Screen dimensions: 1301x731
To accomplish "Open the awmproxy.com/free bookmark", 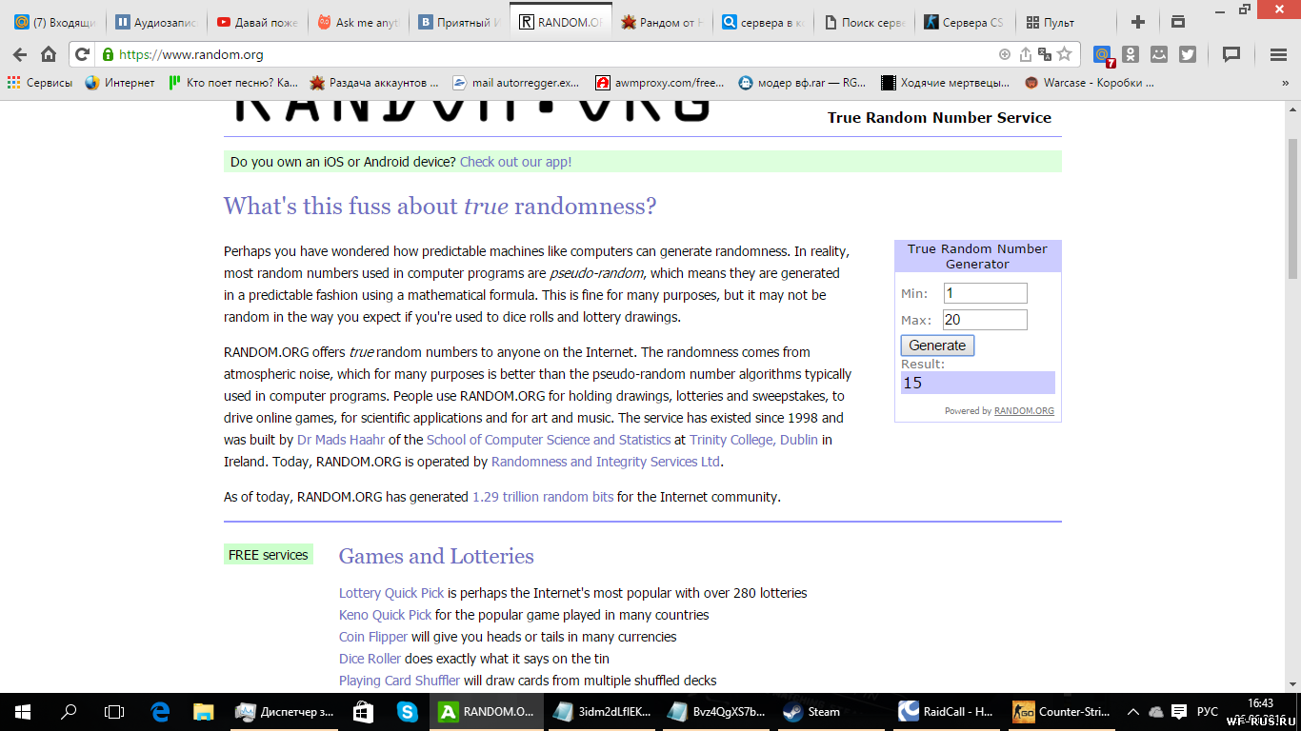I will (x=659, y=83).
